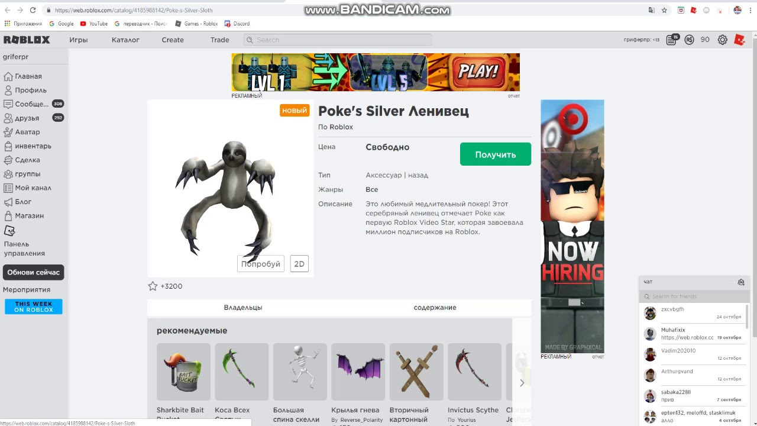The height and width of the screenshot is (426, 757).
Task: Click the Roblox logo in the header
Action: click(x=27, y=40)
